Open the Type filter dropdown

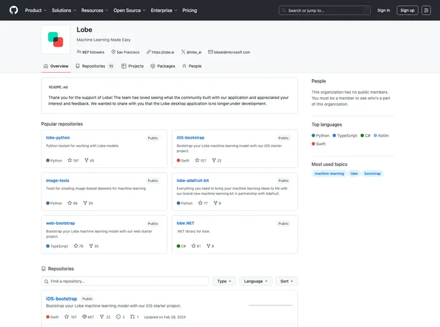click(224, 281)
